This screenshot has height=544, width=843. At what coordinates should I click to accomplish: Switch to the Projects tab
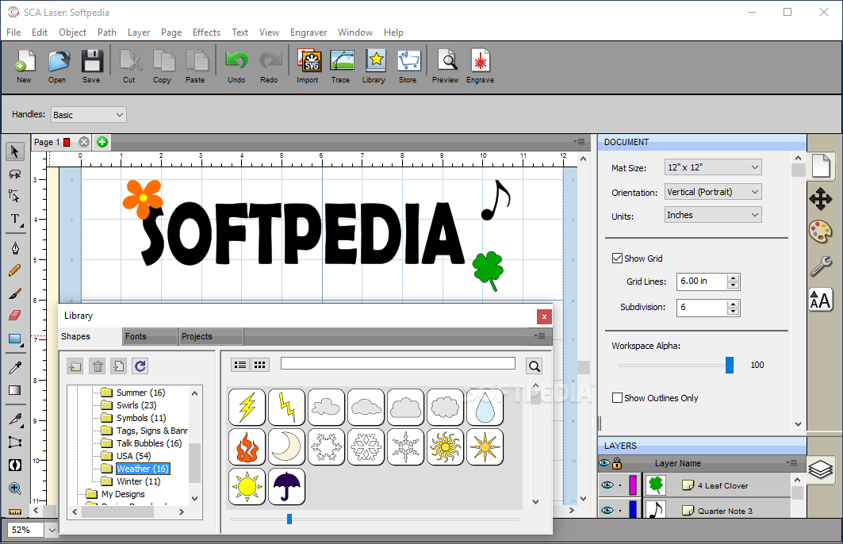coord(211,336)
